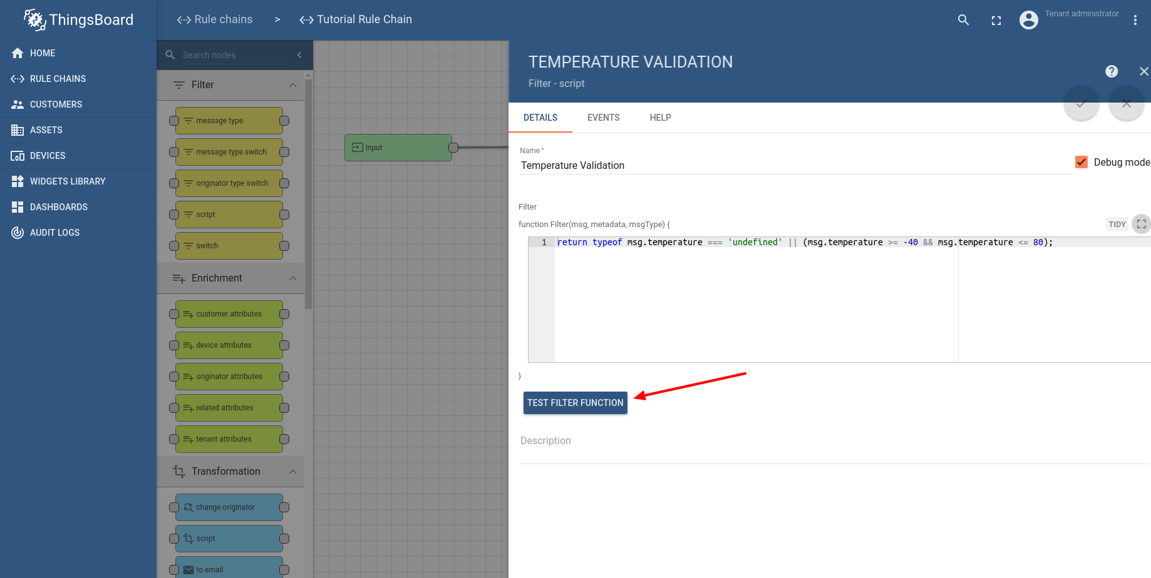Click the search icon in the top bar
This screenshot has width=1151, height=578.
(x=964, y=20)
